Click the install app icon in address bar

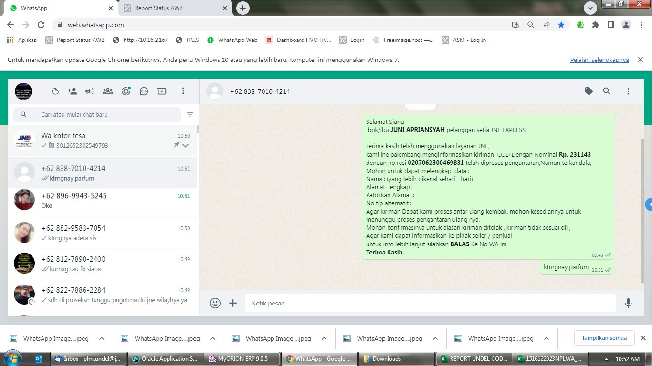[x=515, y=25]
